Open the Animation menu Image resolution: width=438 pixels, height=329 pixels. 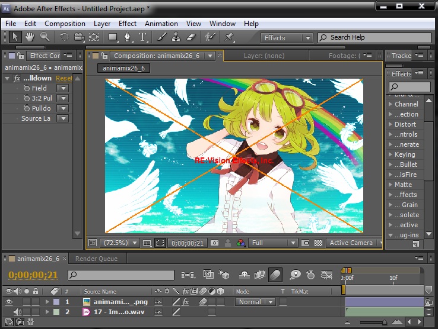(x=161, y=24)
